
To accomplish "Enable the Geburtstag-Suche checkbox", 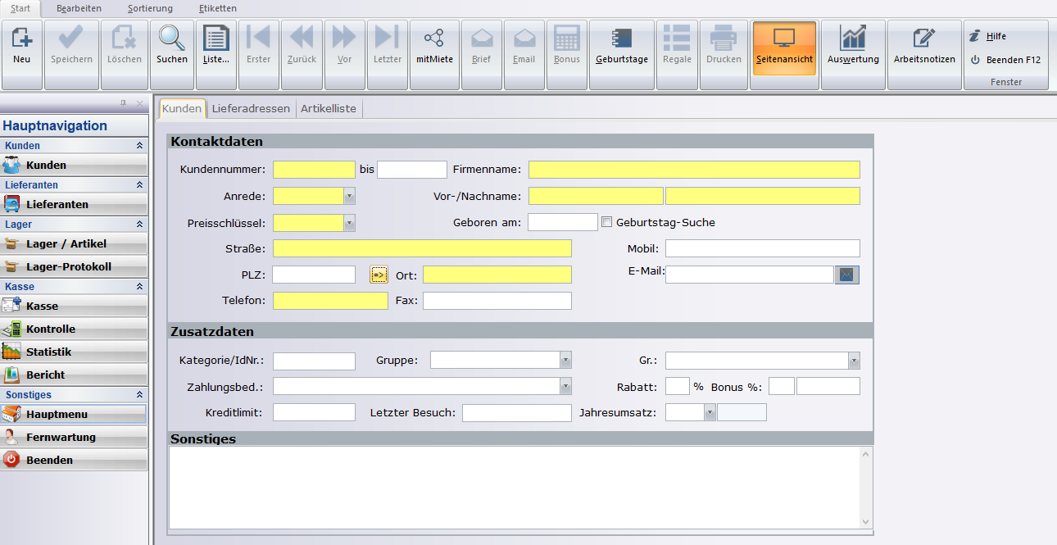I will pos(607,222).
